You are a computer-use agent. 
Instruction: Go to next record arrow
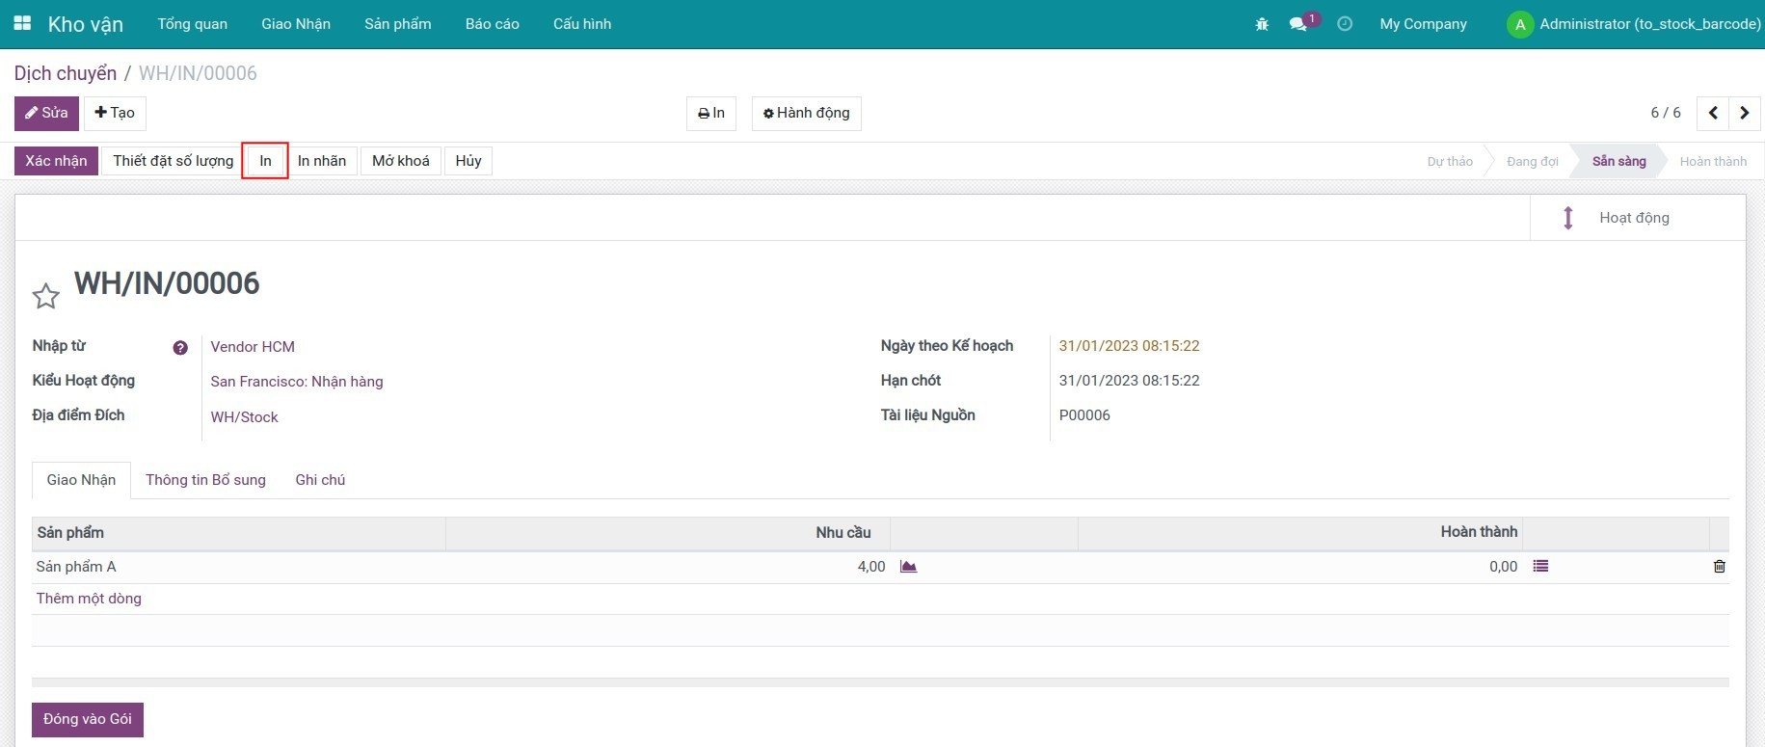click(x=1744, y=113)
